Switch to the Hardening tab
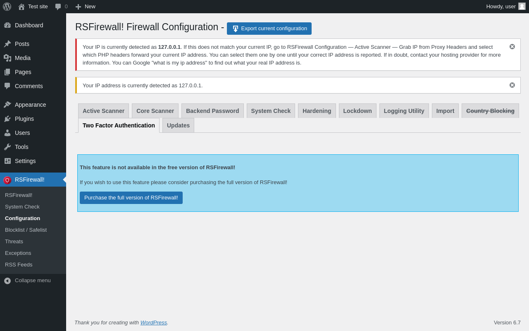This screenshot has height=331, width=529. (317, 111)
